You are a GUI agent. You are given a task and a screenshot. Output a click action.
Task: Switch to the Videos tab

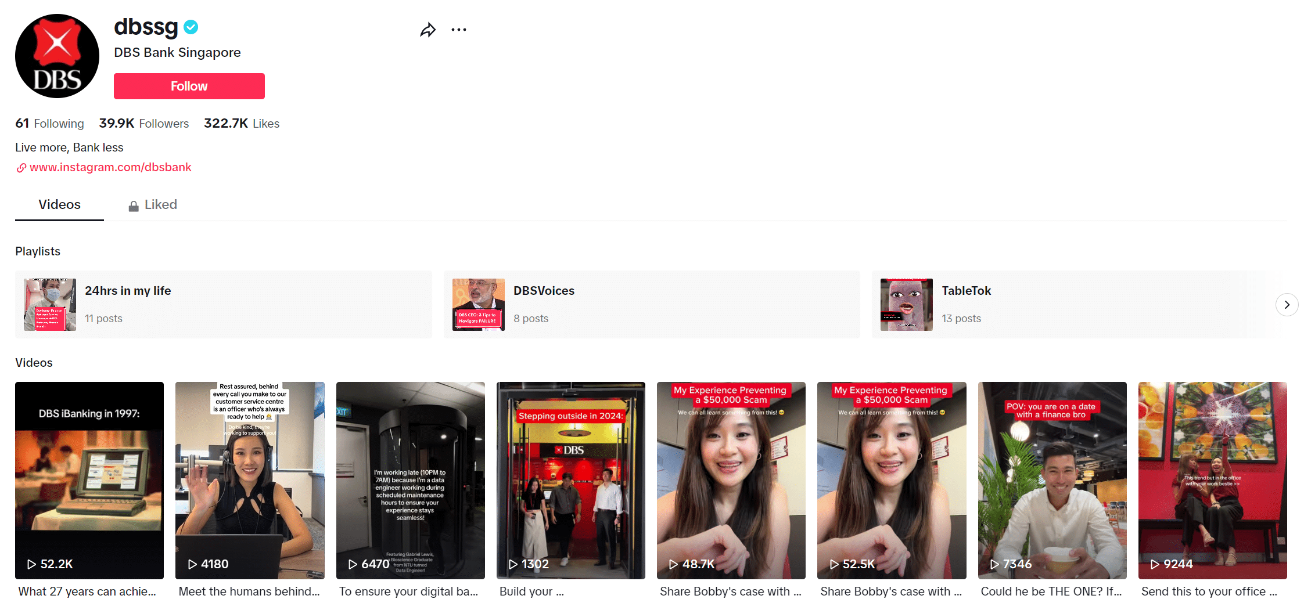pyautogui.click(x=59, y=204)
